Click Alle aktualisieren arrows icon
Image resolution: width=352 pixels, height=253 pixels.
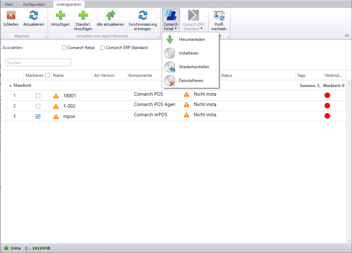[x=111, y=15]
